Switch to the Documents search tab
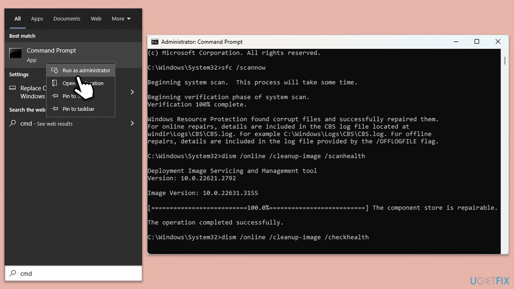 (x=67, y=18)
